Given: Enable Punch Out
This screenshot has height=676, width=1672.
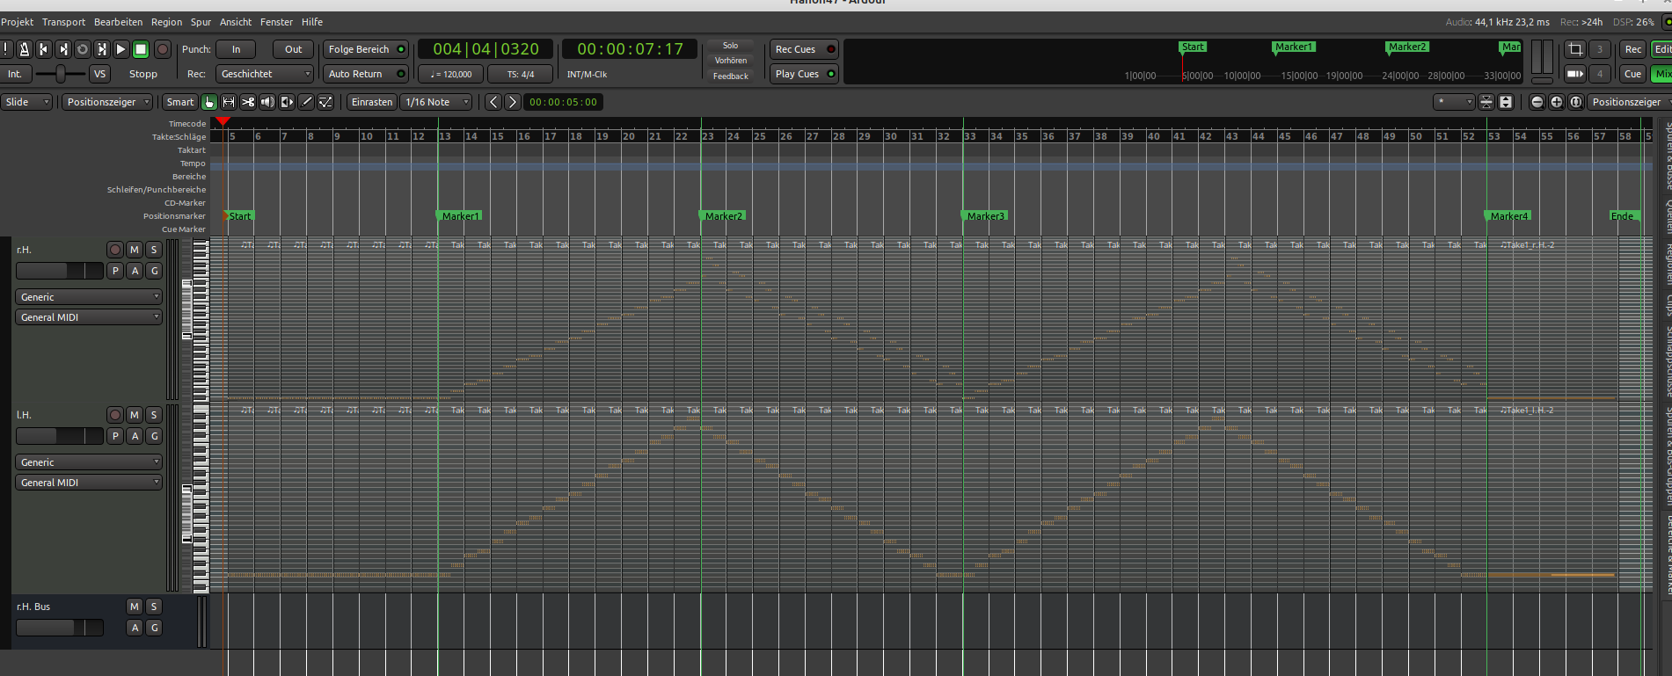Looking at the screenshot, I should point(293,49).
